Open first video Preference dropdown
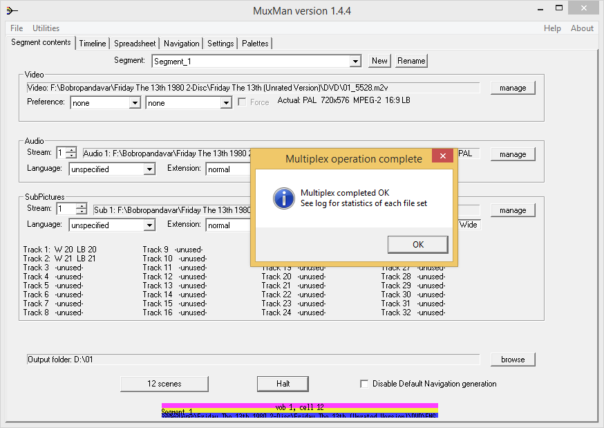The image size is (604, 428). click(135, 103)
